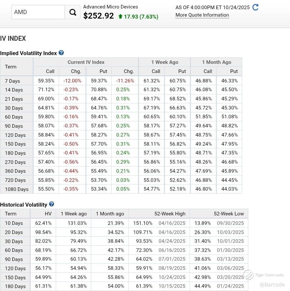Screen dimensions: 290x291
Task: Click the -12.00% call change value
Action: [72, 81]
